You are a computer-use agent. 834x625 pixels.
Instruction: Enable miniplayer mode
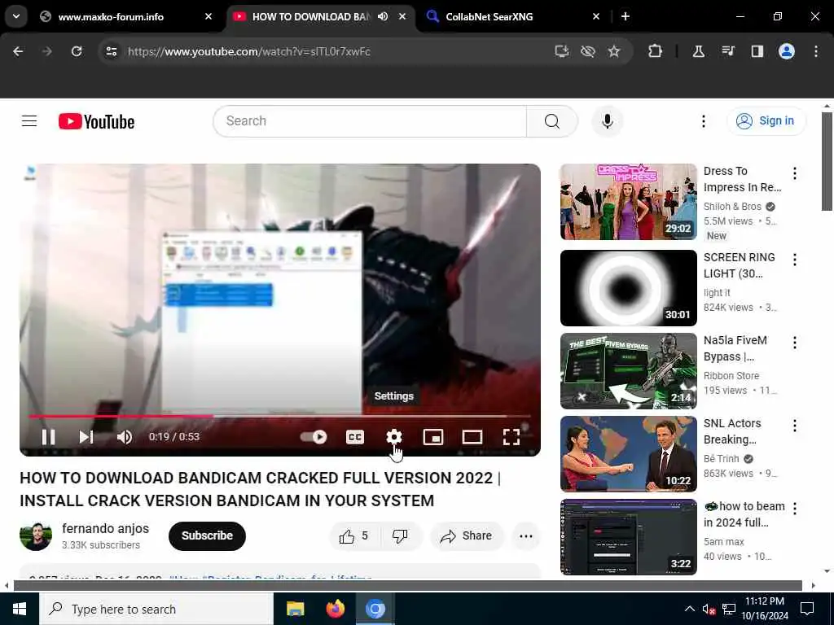(433, 437)
